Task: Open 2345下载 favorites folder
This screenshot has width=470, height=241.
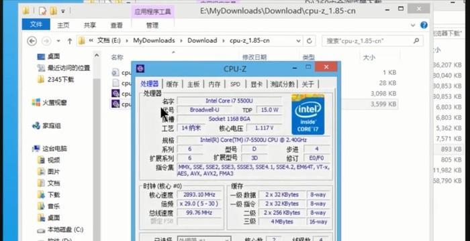Action: [56, 80]
